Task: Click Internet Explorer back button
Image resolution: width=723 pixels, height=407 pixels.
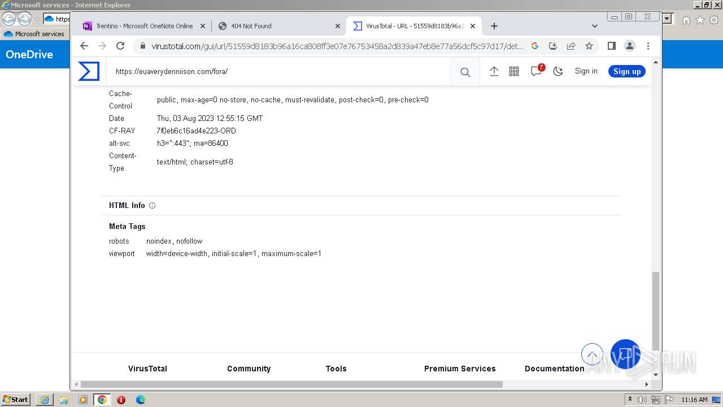Action: pos(9,19)
